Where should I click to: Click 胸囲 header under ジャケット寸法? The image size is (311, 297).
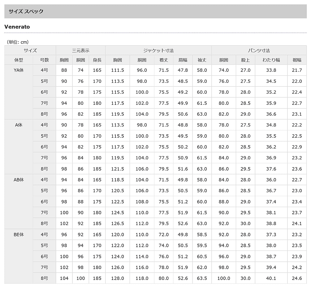point(117,60)
